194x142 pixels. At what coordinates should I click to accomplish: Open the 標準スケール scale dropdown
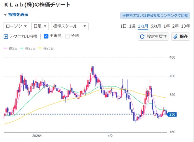70,26
